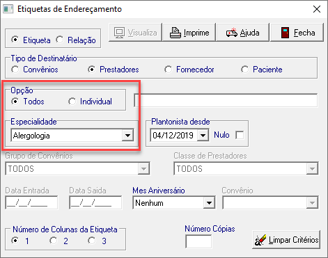Select the Todos option
328x258 pixels.
point(15,102)
